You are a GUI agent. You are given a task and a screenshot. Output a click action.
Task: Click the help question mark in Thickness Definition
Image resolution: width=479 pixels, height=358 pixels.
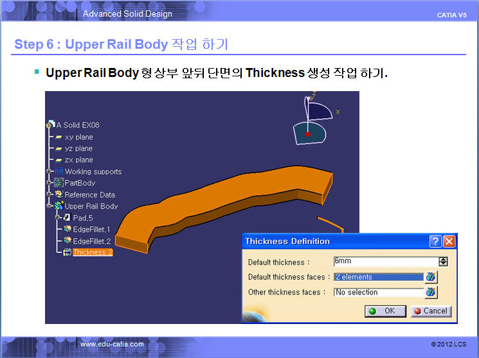coord(435,241)
